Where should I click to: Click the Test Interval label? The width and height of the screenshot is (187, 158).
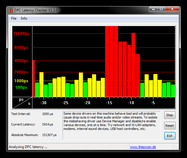(21, 114)
